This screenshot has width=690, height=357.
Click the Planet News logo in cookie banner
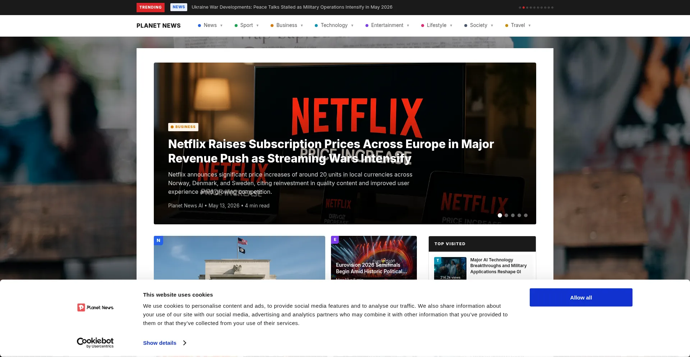coord(95,307)
